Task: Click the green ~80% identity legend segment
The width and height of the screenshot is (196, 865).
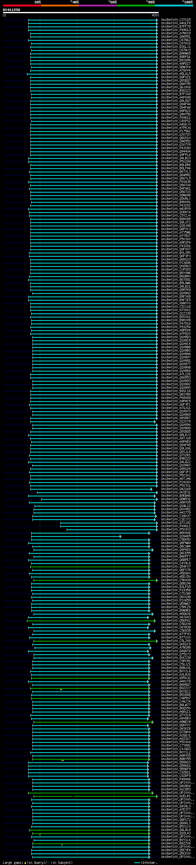Action: [x=136, y=6]
